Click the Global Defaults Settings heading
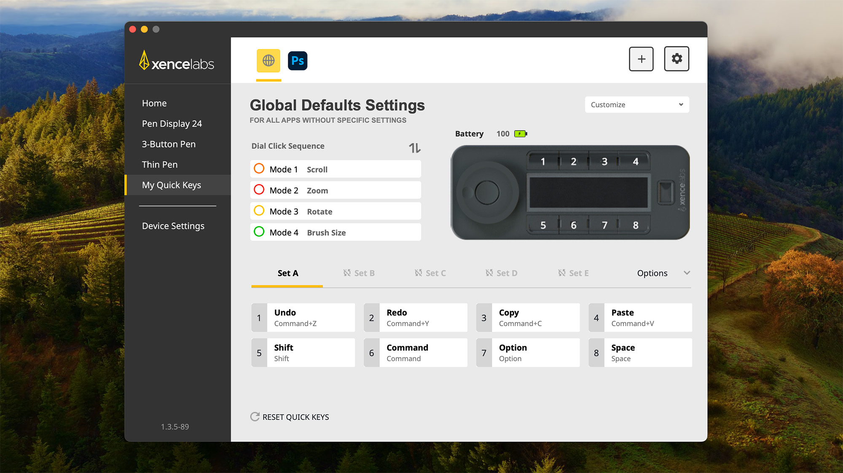Viewport: 843px width, 473px height. pos(337,105)
